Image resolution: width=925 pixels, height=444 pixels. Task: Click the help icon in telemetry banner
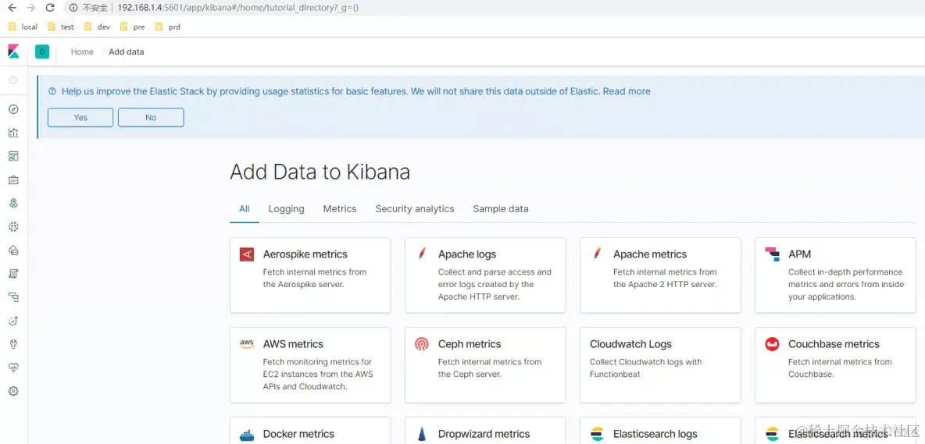point(52,91)
